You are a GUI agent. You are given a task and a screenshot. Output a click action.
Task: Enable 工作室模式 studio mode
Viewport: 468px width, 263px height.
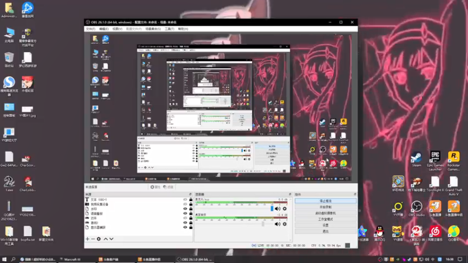pos(325,219)
